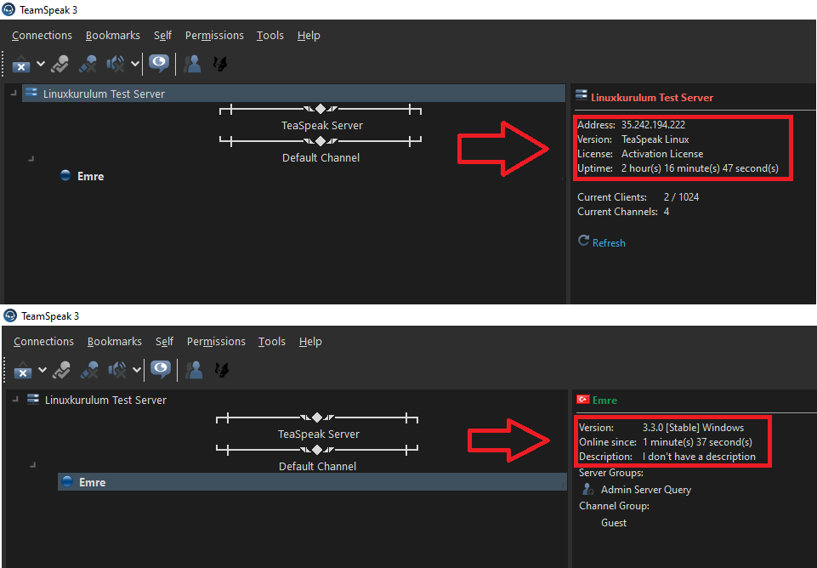Click Admin Server Query group label
Image resolution: width=817 pixels, height=568 pixels.
646,490
